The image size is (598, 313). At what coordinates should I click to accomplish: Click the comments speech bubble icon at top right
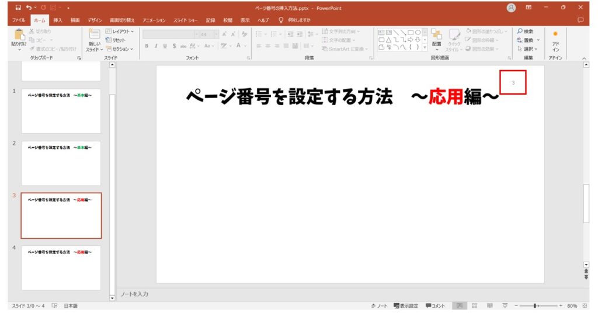(580, 20)
